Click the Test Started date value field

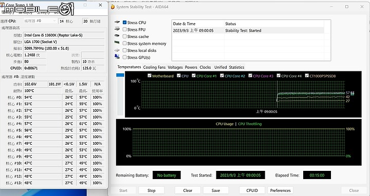240,175
